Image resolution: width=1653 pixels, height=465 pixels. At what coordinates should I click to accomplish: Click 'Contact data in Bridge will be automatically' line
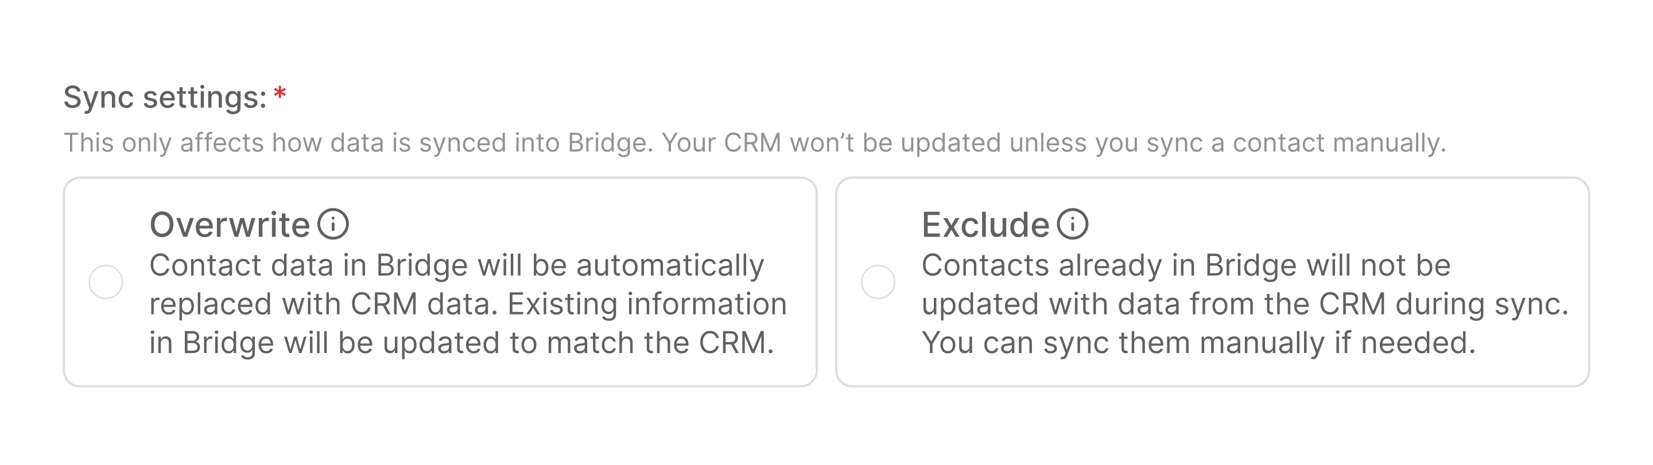(x=457, y=266)
